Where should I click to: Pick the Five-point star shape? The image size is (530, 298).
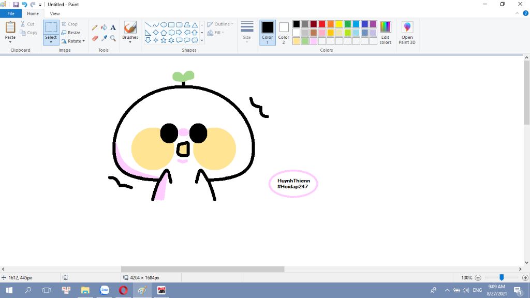164,40
